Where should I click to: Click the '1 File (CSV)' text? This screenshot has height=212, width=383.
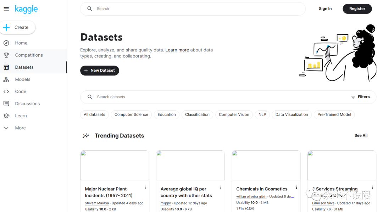(245, 209)
